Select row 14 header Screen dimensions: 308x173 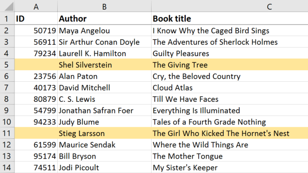[7, 167]
